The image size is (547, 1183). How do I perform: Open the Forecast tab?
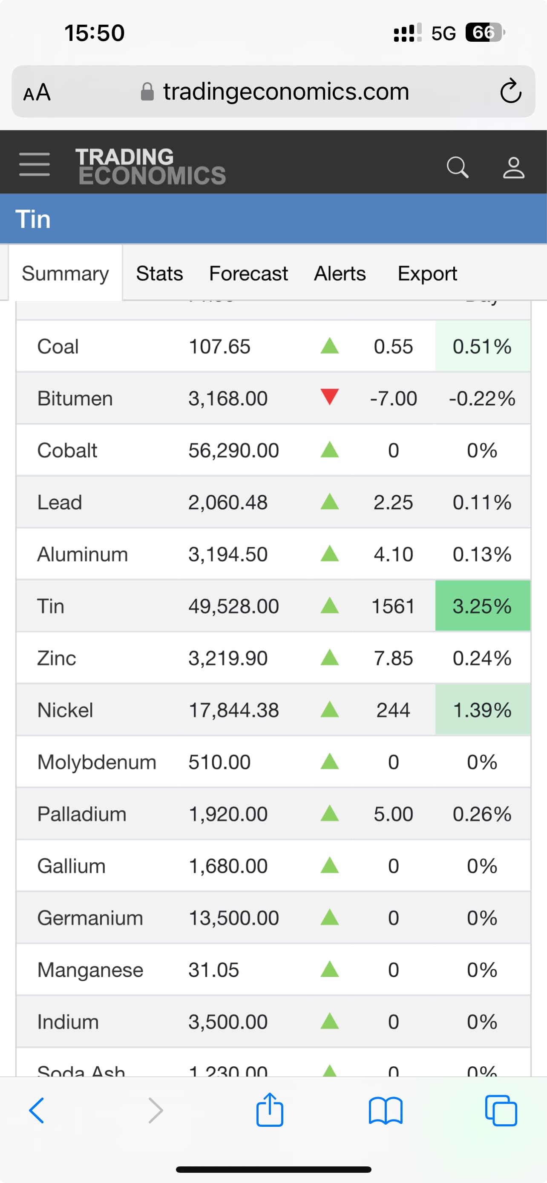248,274
